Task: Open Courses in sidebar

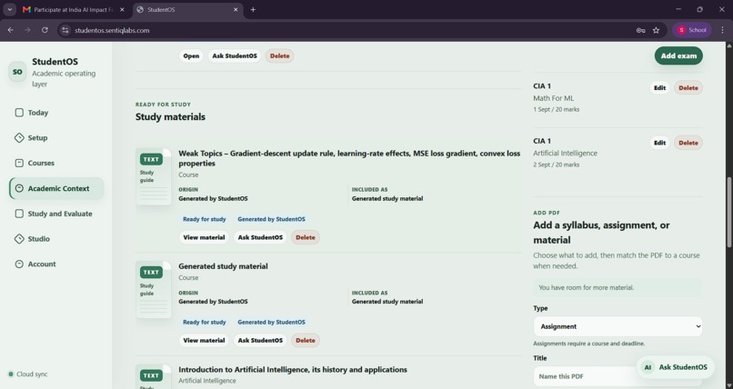Action: click(x=56, y=163)
